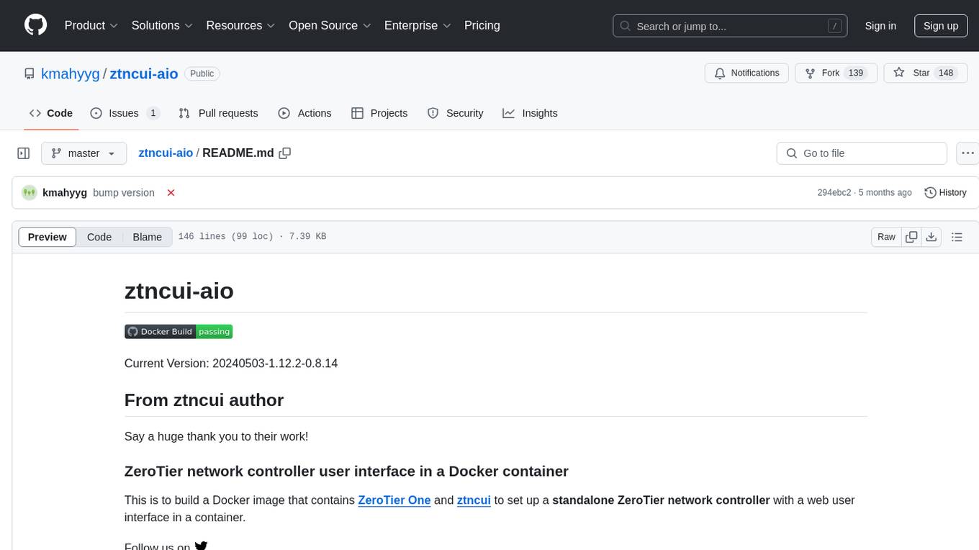
Task: Switch to the Actions tab
Action: (x=304, y=113)
